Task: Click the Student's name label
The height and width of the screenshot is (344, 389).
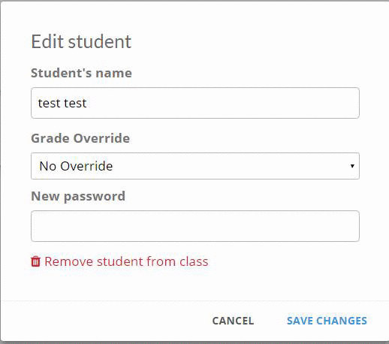Action: [81, 73]
